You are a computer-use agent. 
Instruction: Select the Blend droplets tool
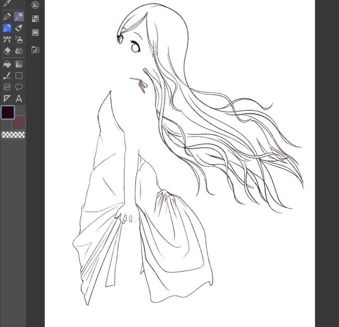[19, 51]
